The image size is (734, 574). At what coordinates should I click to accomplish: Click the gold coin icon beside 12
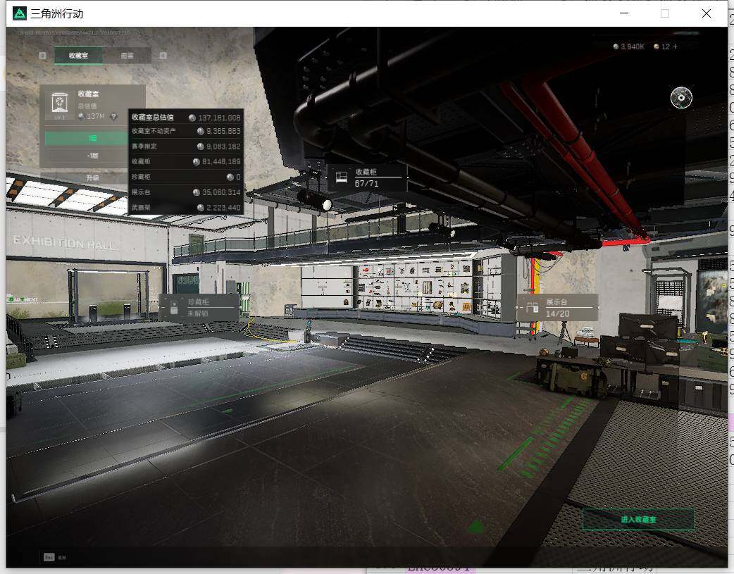click(657, 46)
